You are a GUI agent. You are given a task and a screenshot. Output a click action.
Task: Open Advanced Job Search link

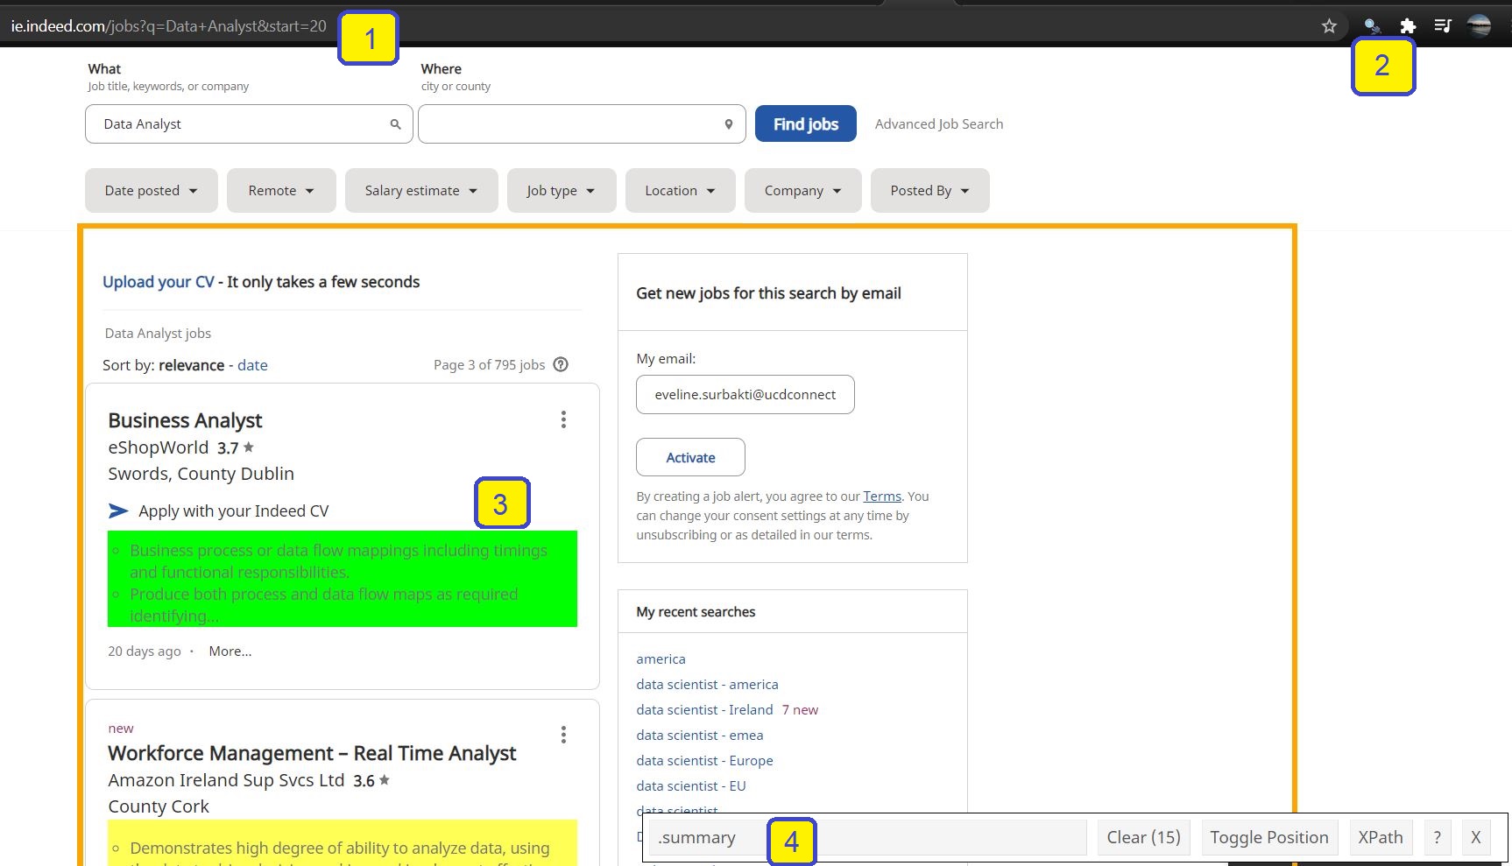point(939,124)
